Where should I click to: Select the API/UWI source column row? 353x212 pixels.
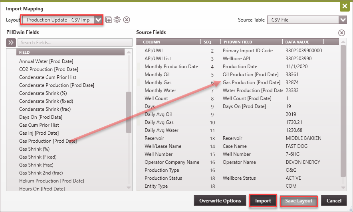click(238, 51)
